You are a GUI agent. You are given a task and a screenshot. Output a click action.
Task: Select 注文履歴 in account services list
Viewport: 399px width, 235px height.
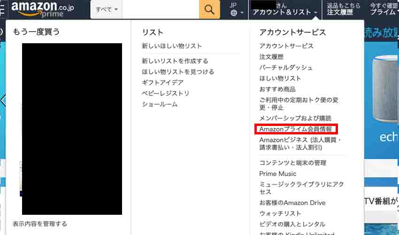coord(271,57)
